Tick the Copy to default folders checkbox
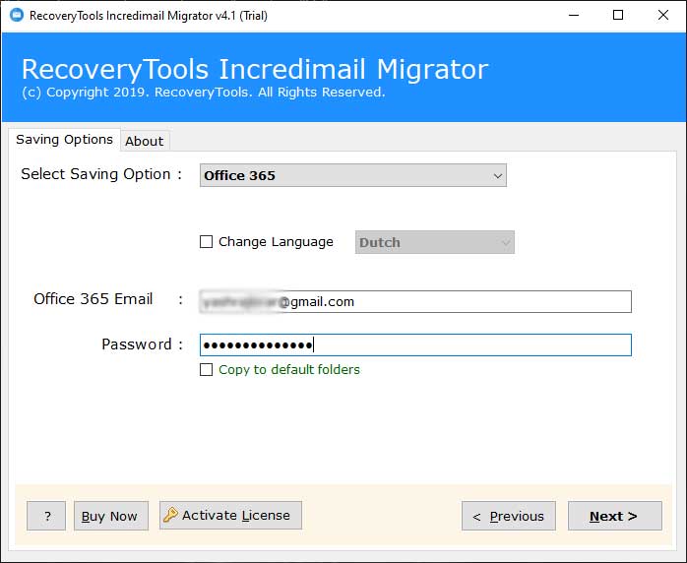The height and width of the screenshot is (563, 687). click(206, 369)
